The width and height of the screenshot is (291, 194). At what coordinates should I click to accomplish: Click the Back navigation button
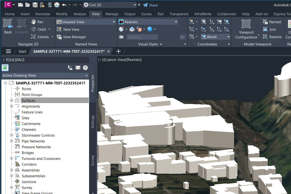coord(8,26)
